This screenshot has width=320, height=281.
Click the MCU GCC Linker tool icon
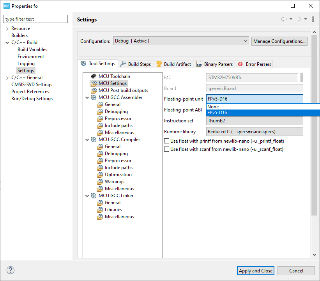point(94,196)
